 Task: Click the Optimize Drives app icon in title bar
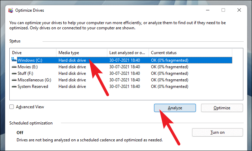(11, 10)
